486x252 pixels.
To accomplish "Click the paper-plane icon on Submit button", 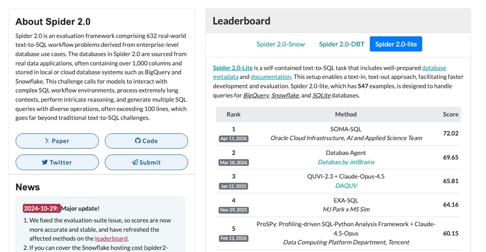I will pos(134,162).
